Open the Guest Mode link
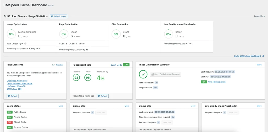268x132 pixels. click(116, 65)
